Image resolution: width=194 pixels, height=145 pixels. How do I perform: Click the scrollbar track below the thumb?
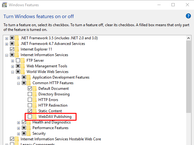click(188, 128)
